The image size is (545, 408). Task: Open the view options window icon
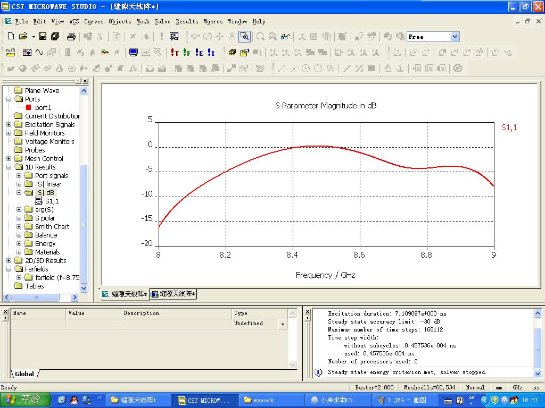click(174, 36)
